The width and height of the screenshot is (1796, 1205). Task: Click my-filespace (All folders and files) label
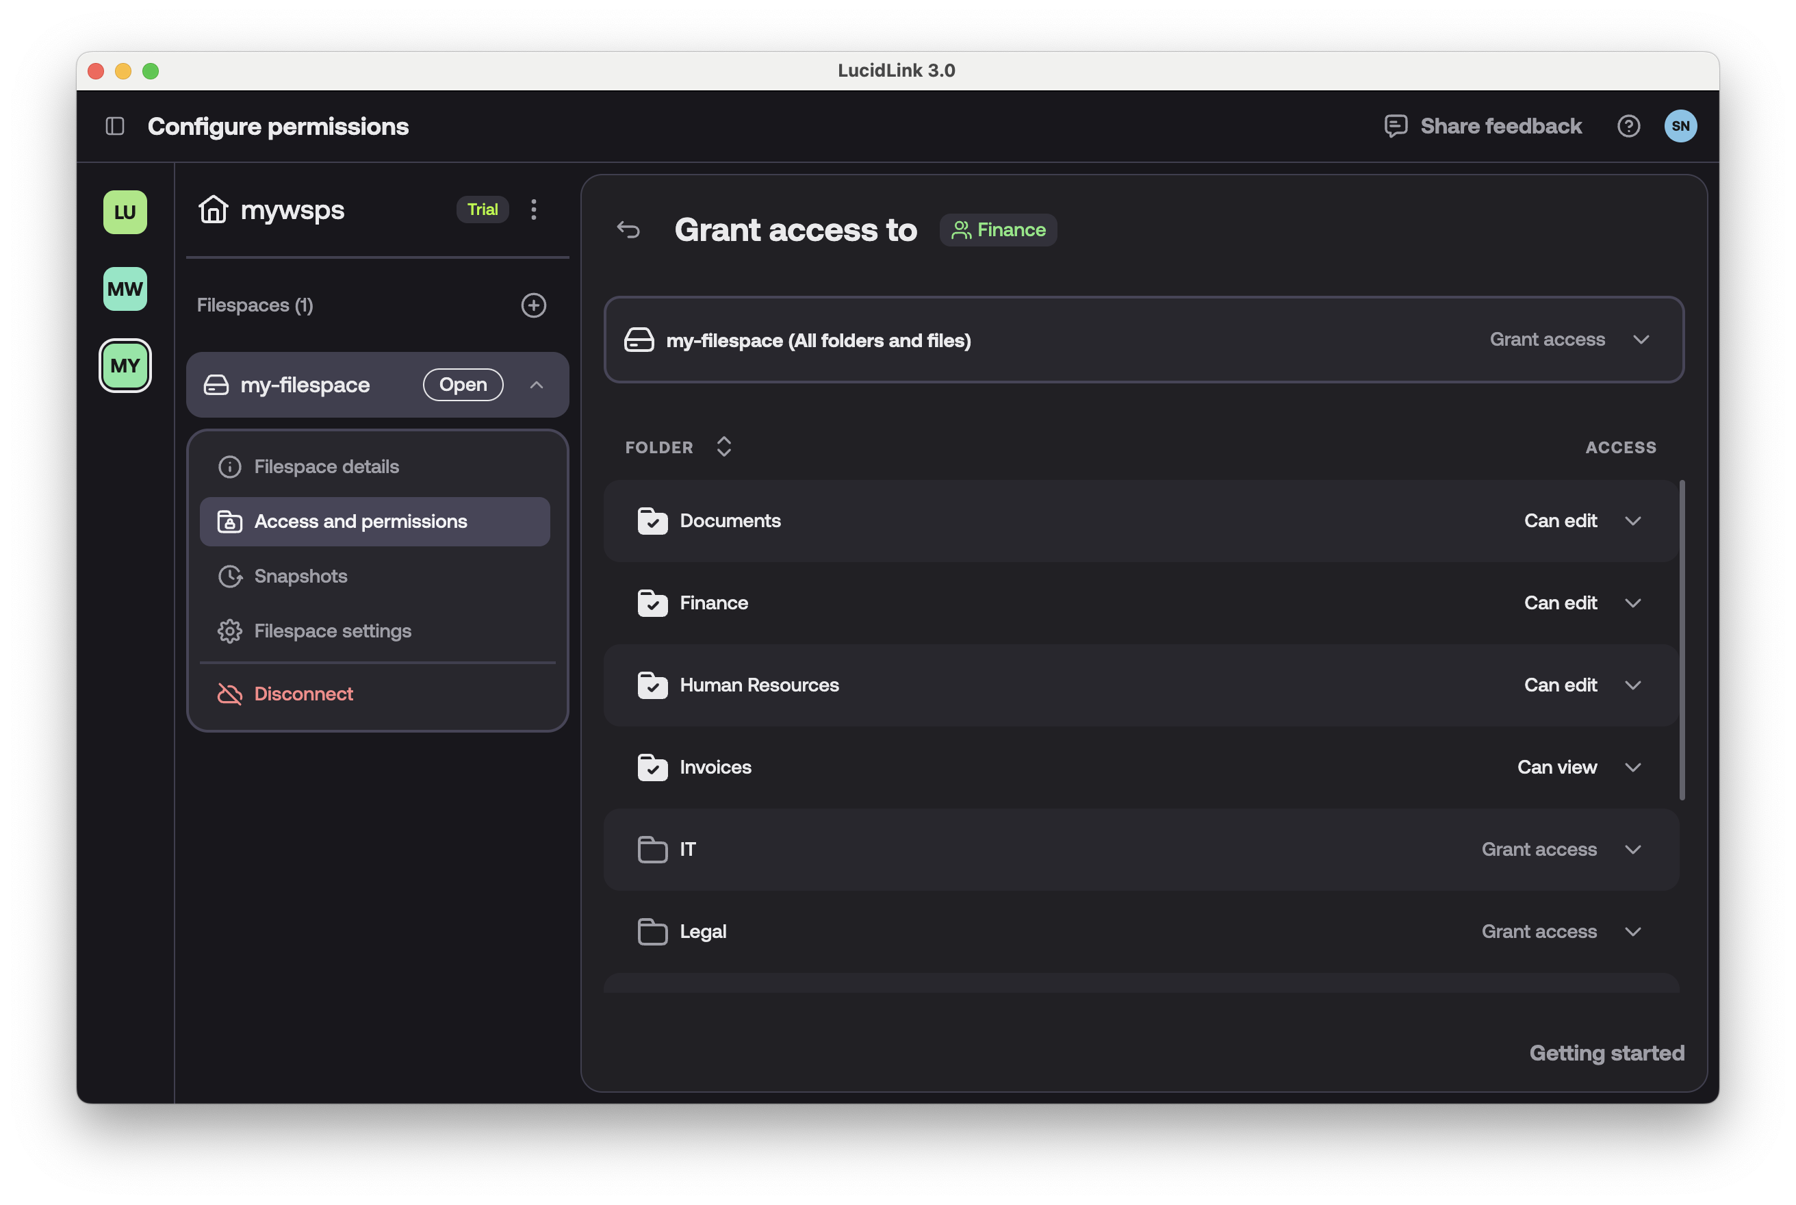tap(817, 340)
